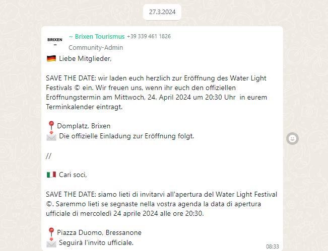
Task: Open the ~ Brixen Tourismus sender name
Action: tap(96, 36)
